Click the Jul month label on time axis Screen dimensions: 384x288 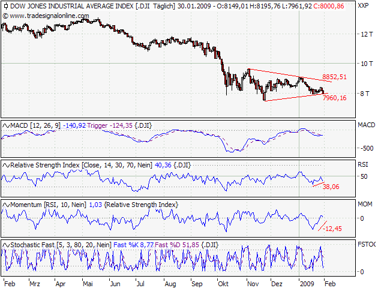pos(140,284)
